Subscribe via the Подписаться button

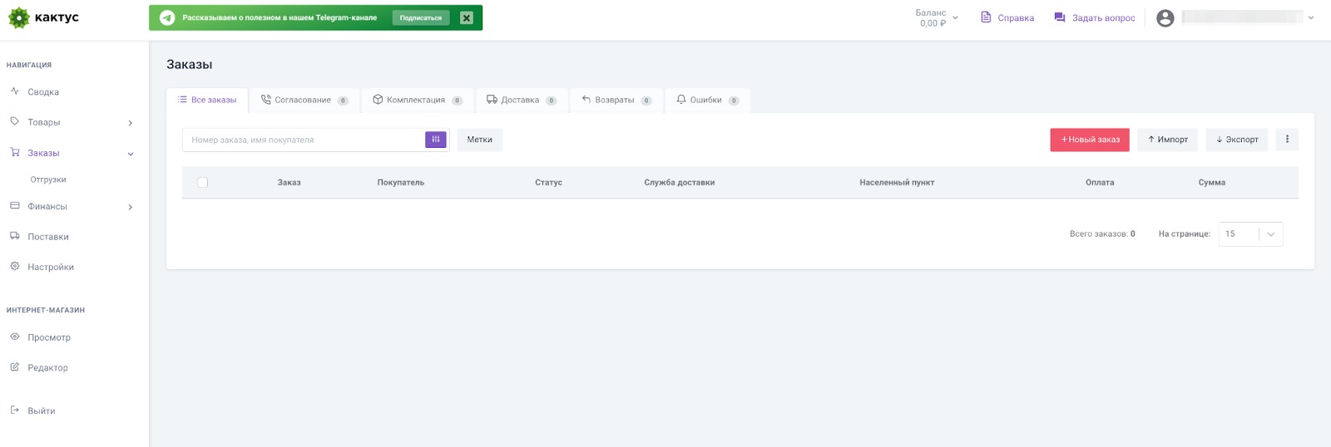pos(420,17)
